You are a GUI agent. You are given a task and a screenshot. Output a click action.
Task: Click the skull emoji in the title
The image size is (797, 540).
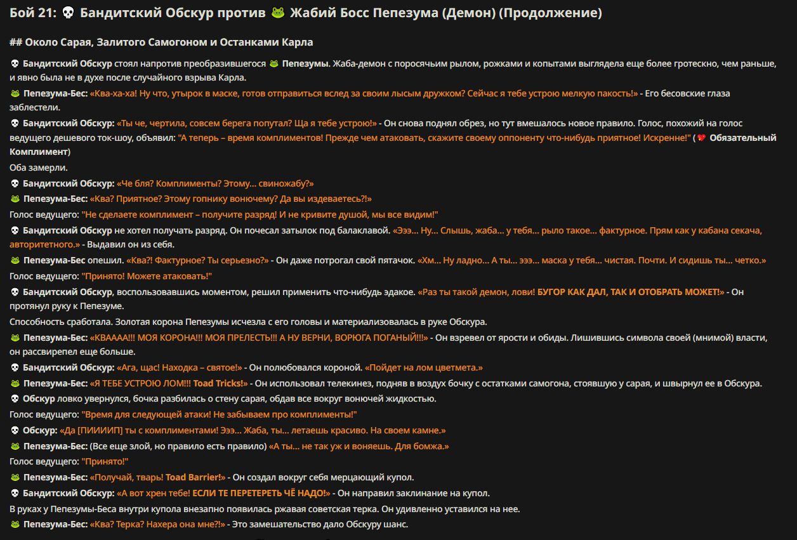coord(69,13)
